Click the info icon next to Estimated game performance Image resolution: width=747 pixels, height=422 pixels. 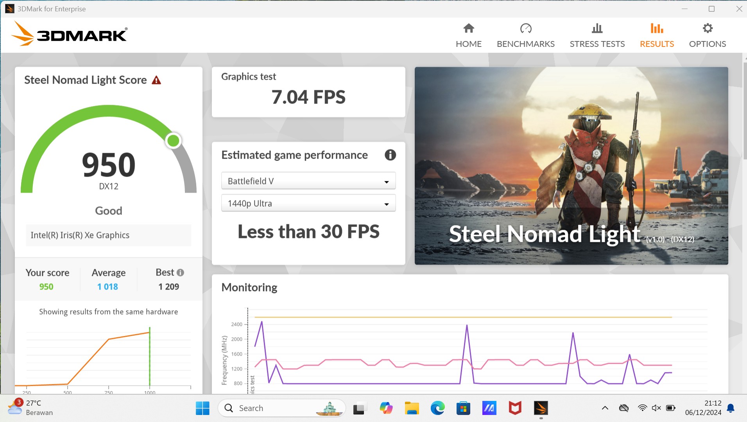click(x=390, y=155)
